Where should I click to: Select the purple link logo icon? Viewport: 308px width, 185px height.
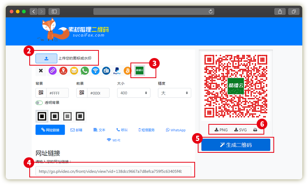(x=52, y=71)
